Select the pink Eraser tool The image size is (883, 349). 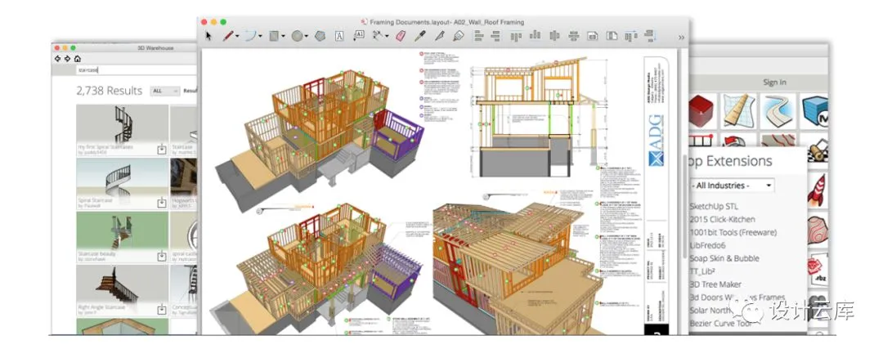(401, 36)
